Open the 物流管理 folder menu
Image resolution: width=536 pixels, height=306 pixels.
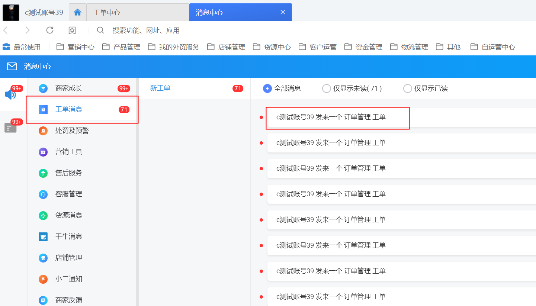tap(409, 47)
